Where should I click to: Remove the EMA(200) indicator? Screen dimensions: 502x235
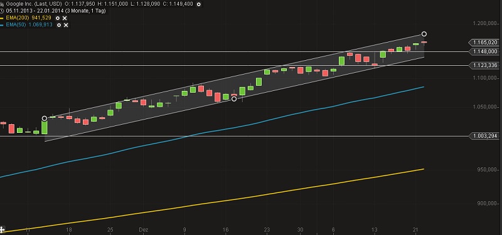tap(65, 18)
